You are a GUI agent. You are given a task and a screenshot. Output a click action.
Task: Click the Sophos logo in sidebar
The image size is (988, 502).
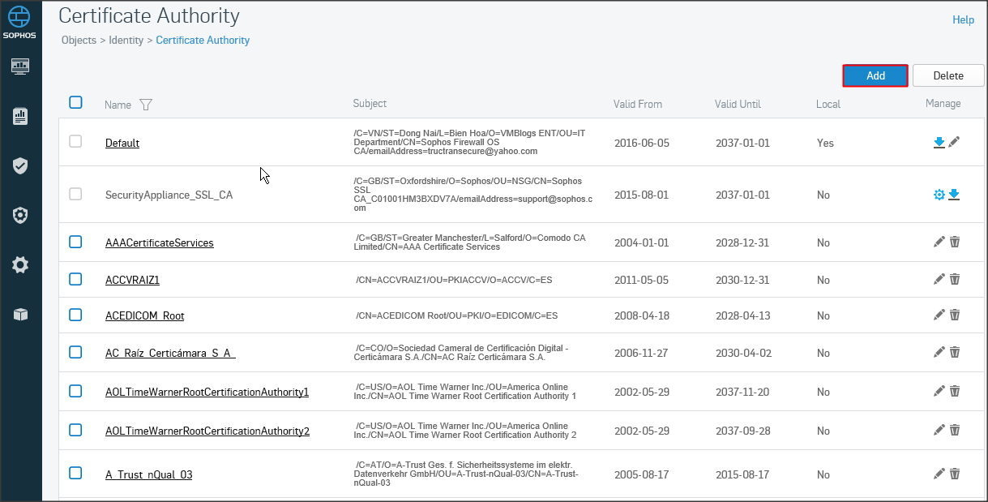pos(20,23)
